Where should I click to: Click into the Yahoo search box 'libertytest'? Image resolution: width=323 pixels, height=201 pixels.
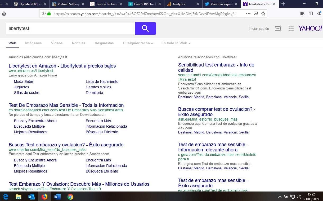pos(70,28)
